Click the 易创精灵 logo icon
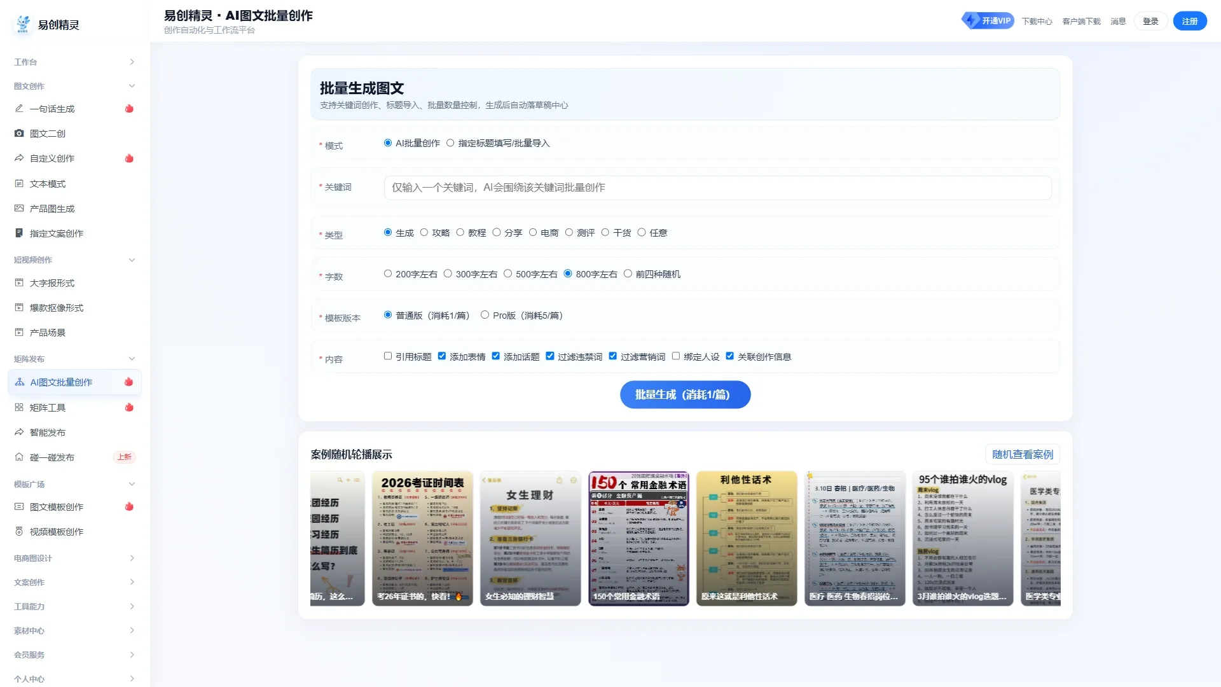 click(x=23, y=24)
